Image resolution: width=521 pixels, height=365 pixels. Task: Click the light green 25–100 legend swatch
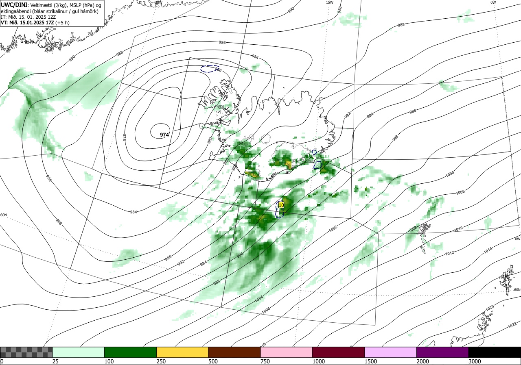78,352
